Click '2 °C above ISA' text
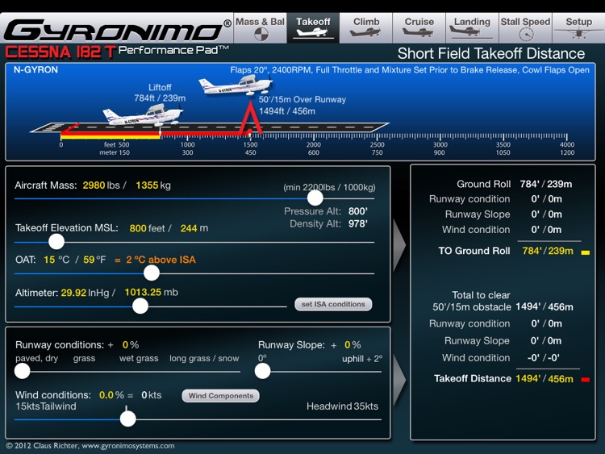 tap(161, 260)
